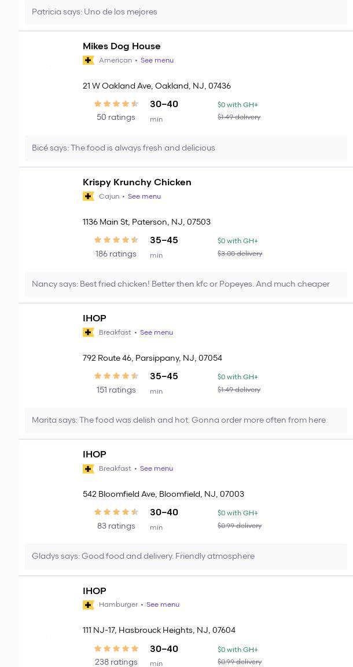
Task: Click the star rating above 151 ratings
Action: (116, 376)
